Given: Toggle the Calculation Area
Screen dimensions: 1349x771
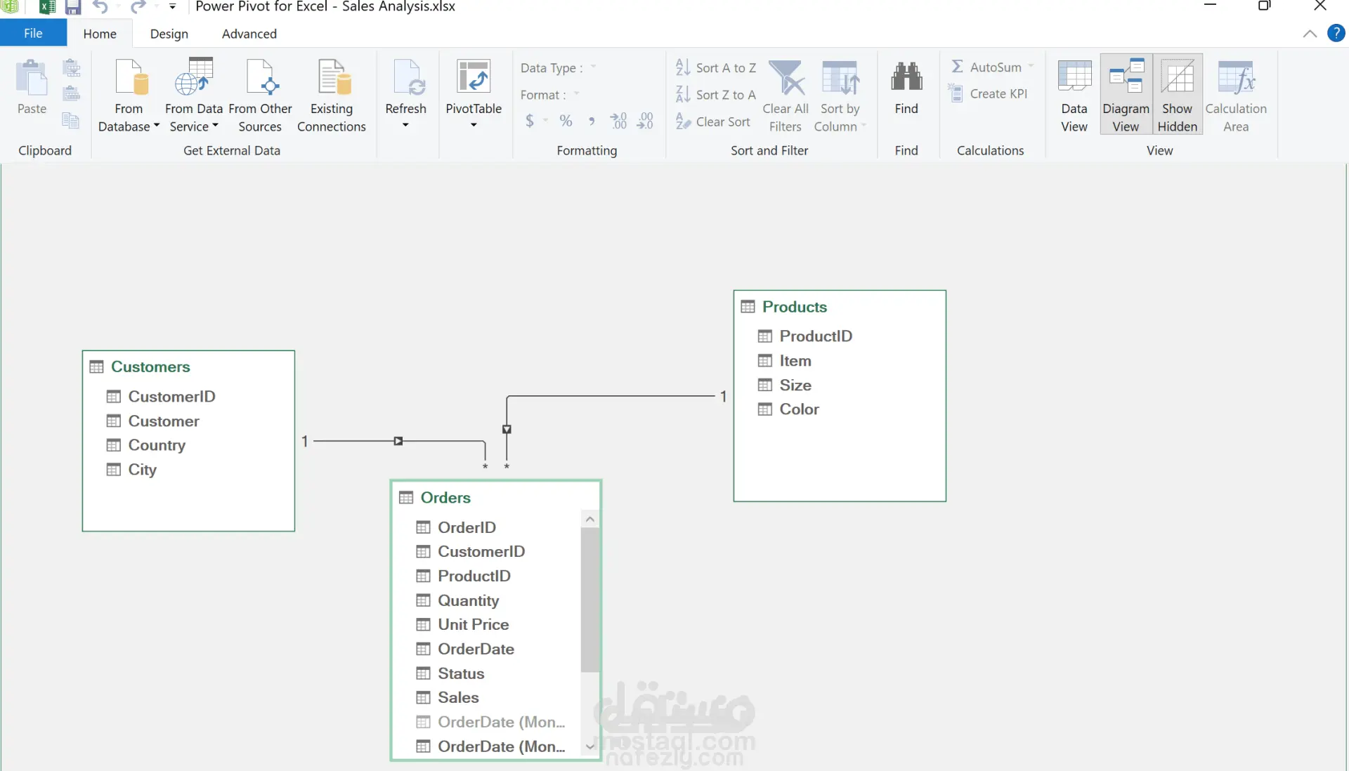Looking at the screenshot, I should tap(1236, 96).
